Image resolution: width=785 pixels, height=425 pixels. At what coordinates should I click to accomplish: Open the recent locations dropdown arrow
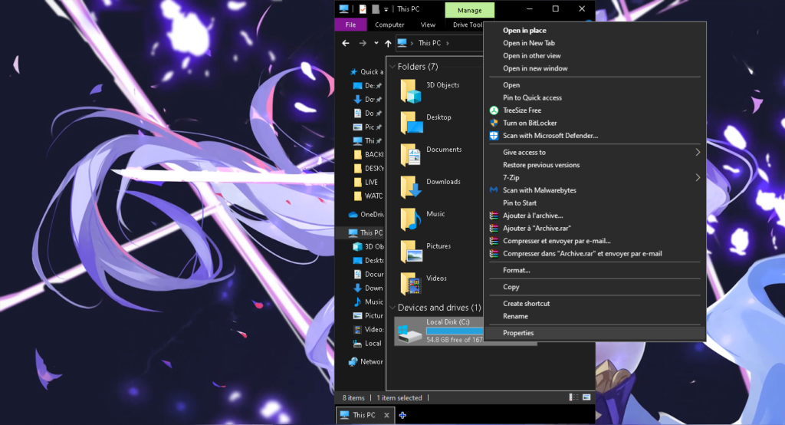376,43
